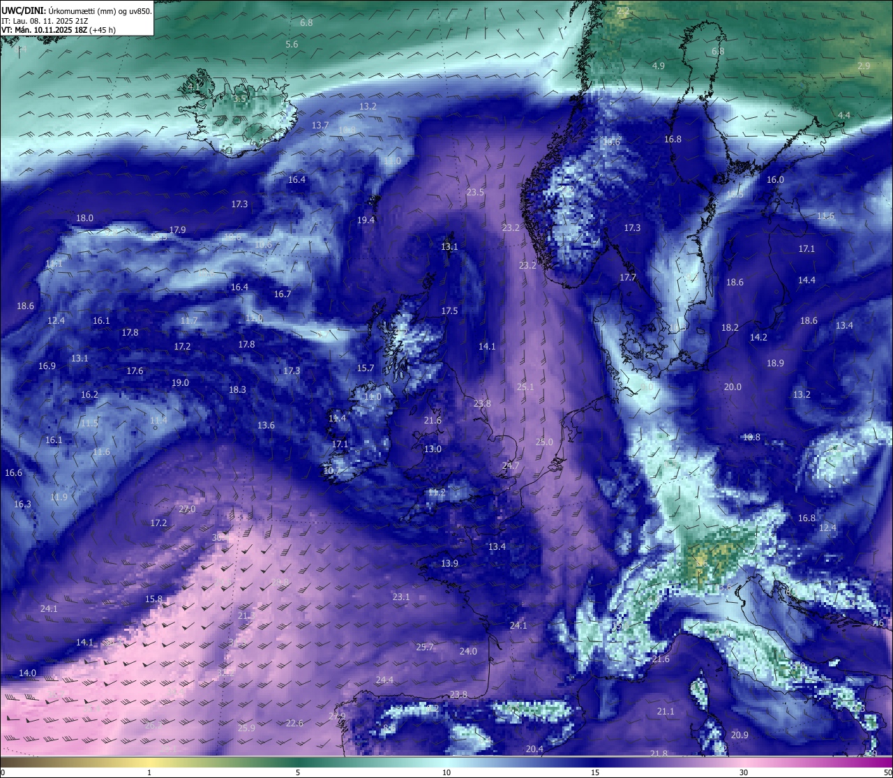Select the 24.0 value label

point(468,651)
